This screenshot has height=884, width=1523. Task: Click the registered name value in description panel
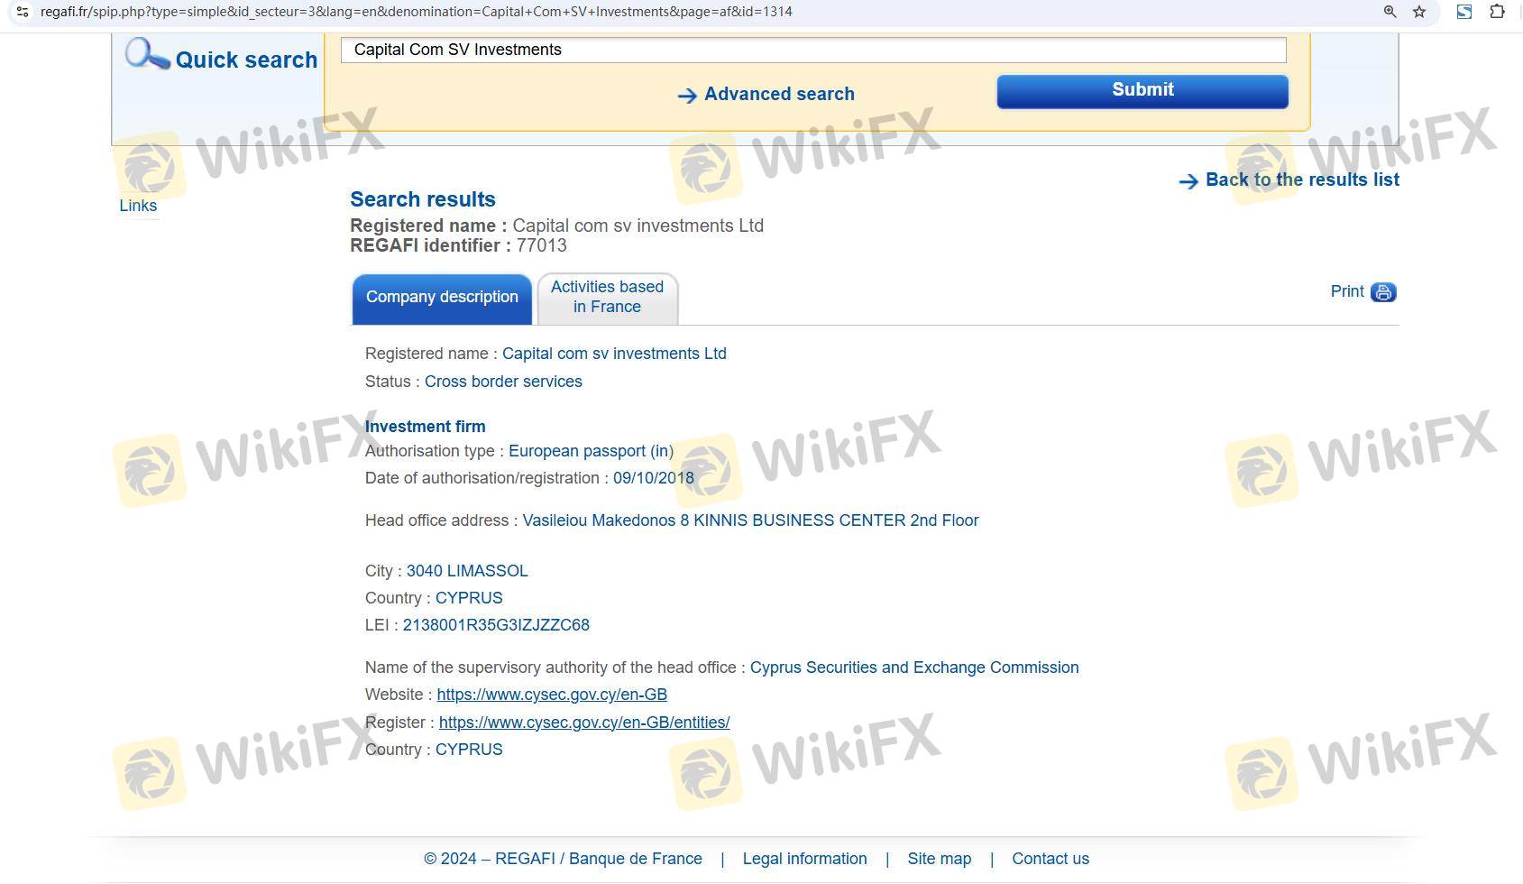pos(614,354)
